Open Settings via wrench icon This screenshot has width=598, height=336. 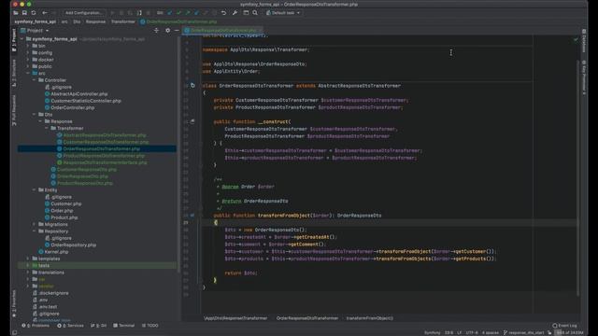235,13
